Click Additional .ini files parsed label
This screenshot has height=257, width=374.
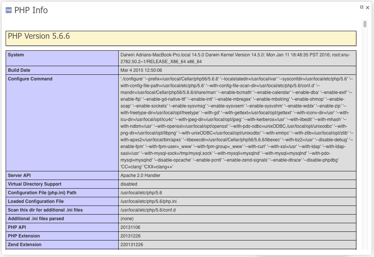coord(36,219)
